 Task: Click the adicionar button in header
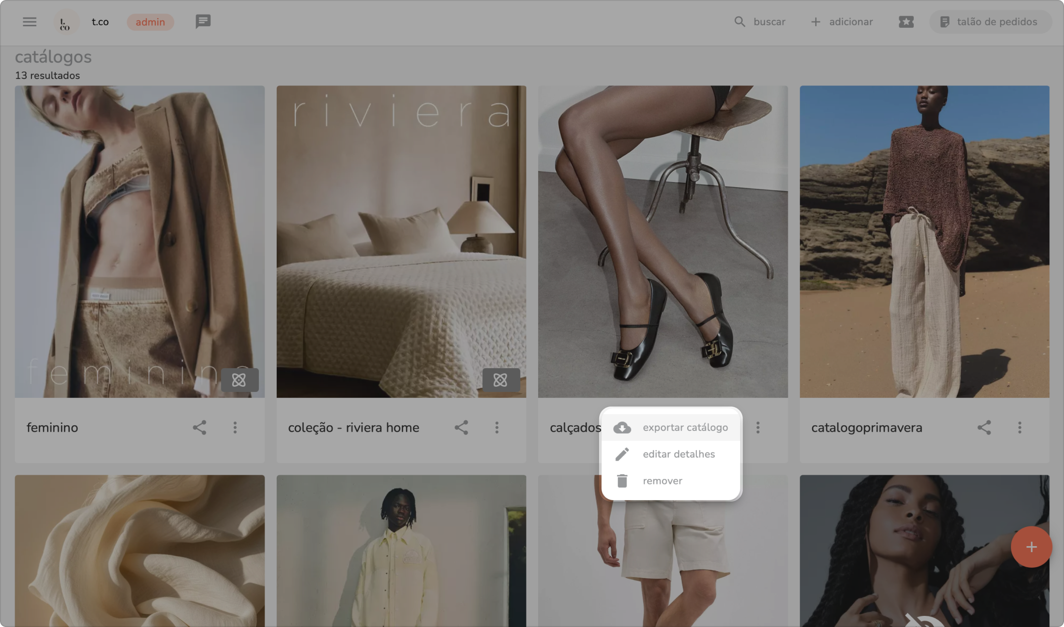click(x=842, y=22)
